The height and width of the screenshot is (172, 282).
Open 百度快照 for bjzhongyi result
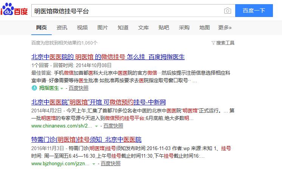coord(111,164)
